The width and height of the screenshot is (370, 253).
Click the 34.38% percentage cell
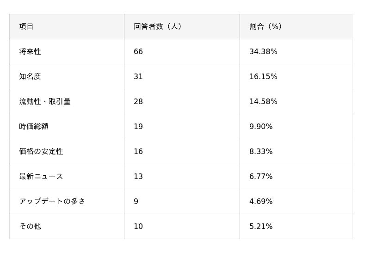263,52
